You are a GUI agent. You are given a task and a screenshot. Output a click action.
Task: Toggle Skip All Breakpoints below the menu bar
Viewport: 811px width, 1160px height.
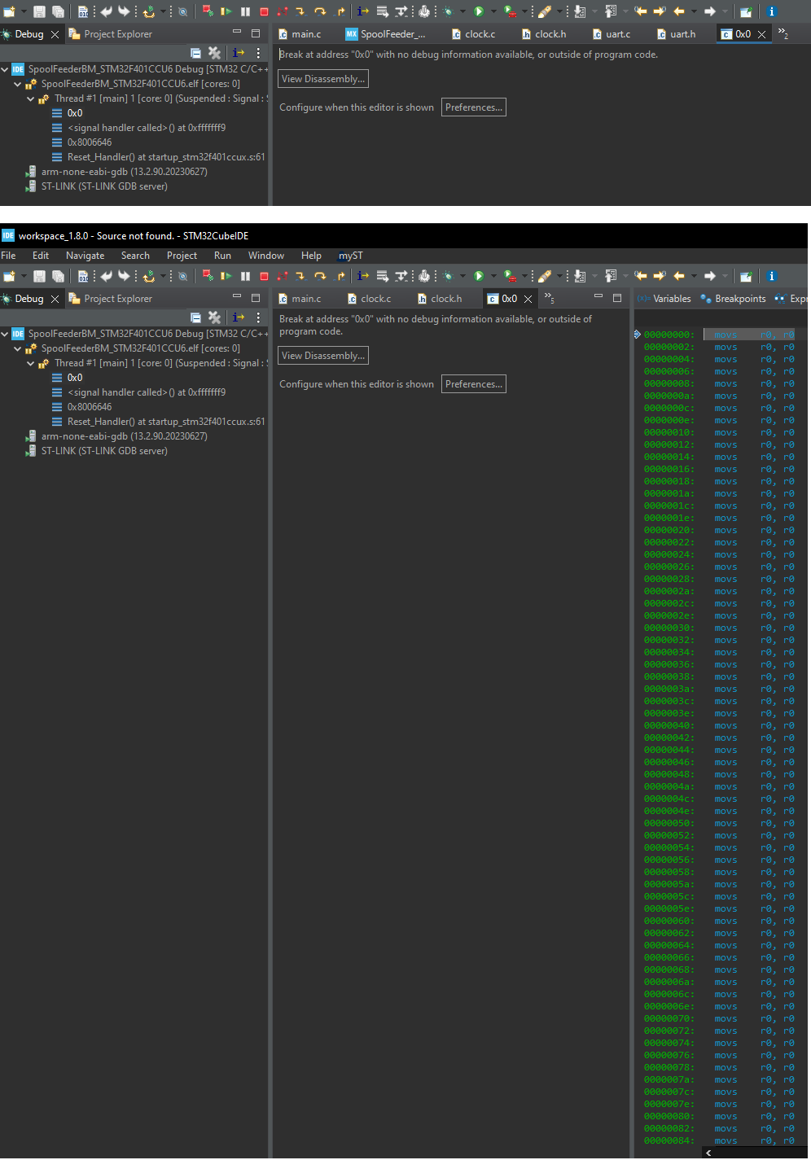pyautogui.click(x=182, y=277)
